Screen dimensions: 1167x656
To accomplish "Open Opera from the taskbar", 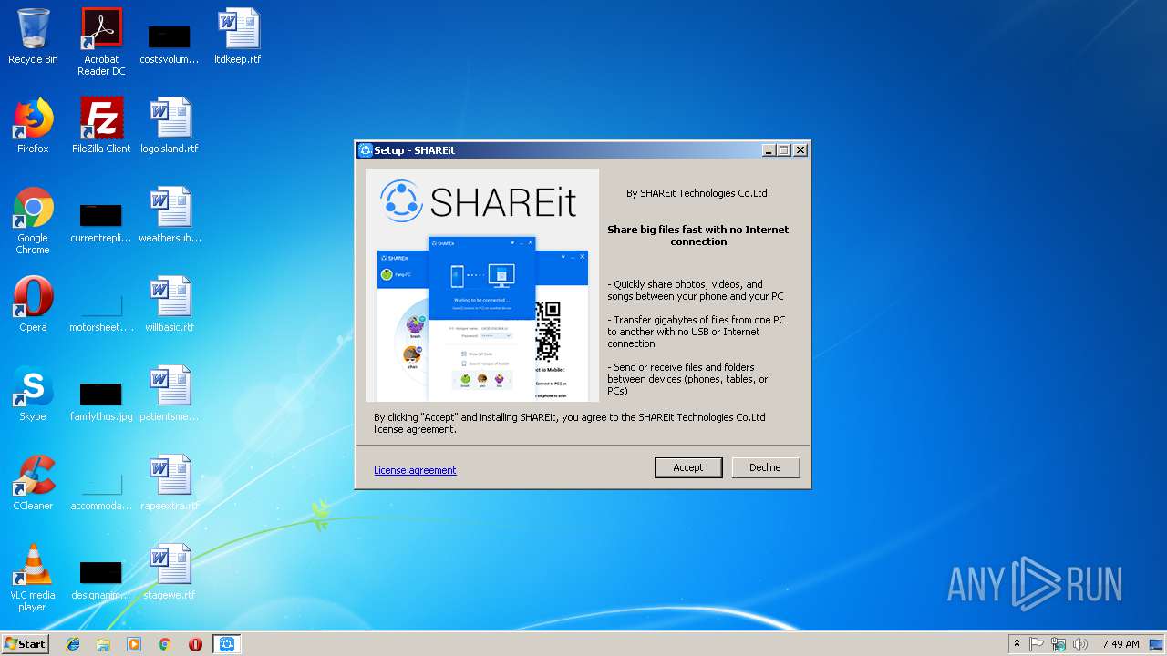I will click(x=195, y=644).
